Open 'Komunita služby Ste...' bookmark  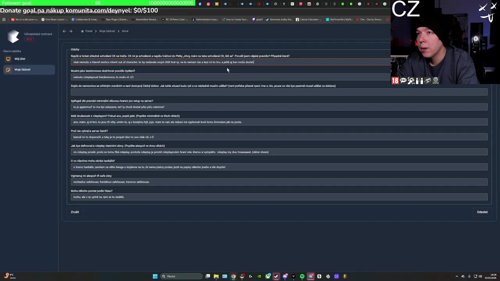click(x=279, y=20)
